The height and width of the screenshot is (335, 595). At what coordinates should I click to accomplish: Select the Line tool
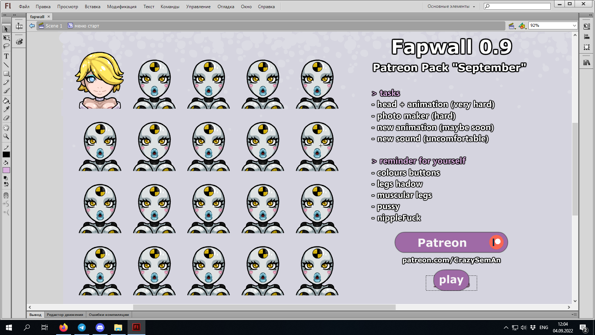click(6, 65)
